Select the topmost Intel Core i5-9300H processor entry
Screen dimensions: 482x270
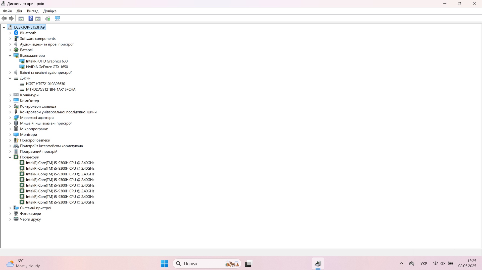point(60,163)
